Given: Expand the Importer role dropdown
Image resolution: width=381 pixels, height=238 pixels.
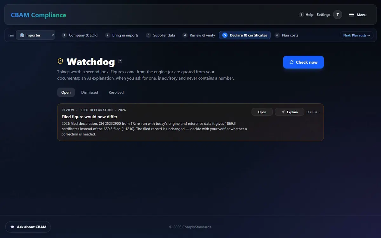Looking at the screenshot, I should click(36, 35).
